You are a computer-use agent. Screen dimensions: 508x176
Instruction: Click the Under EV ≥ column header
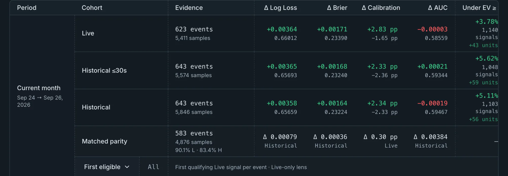pyautogui.click(x=479, y=8)
